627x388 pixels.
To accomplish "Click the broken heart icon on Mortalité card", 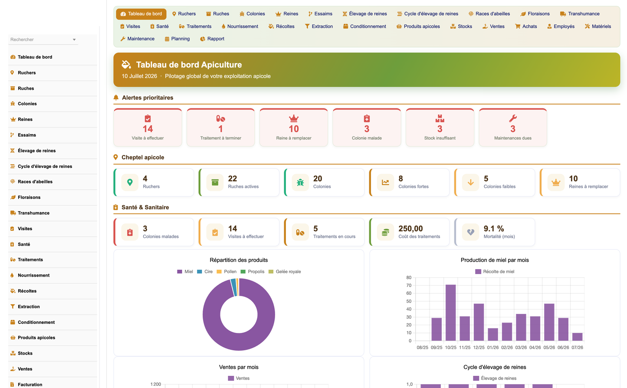I will click(x=471, y=232).
